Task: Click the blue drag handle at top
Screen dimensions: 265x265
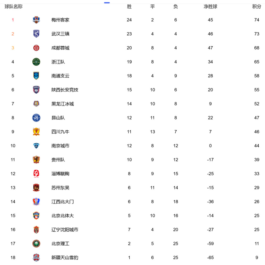Action: tap(107, 3)
